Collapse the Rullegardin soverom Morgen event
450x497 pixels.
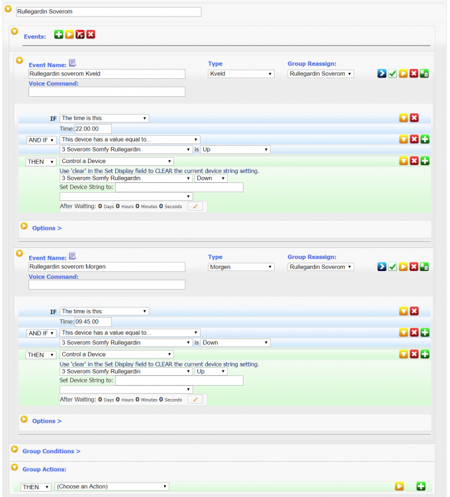19,254
